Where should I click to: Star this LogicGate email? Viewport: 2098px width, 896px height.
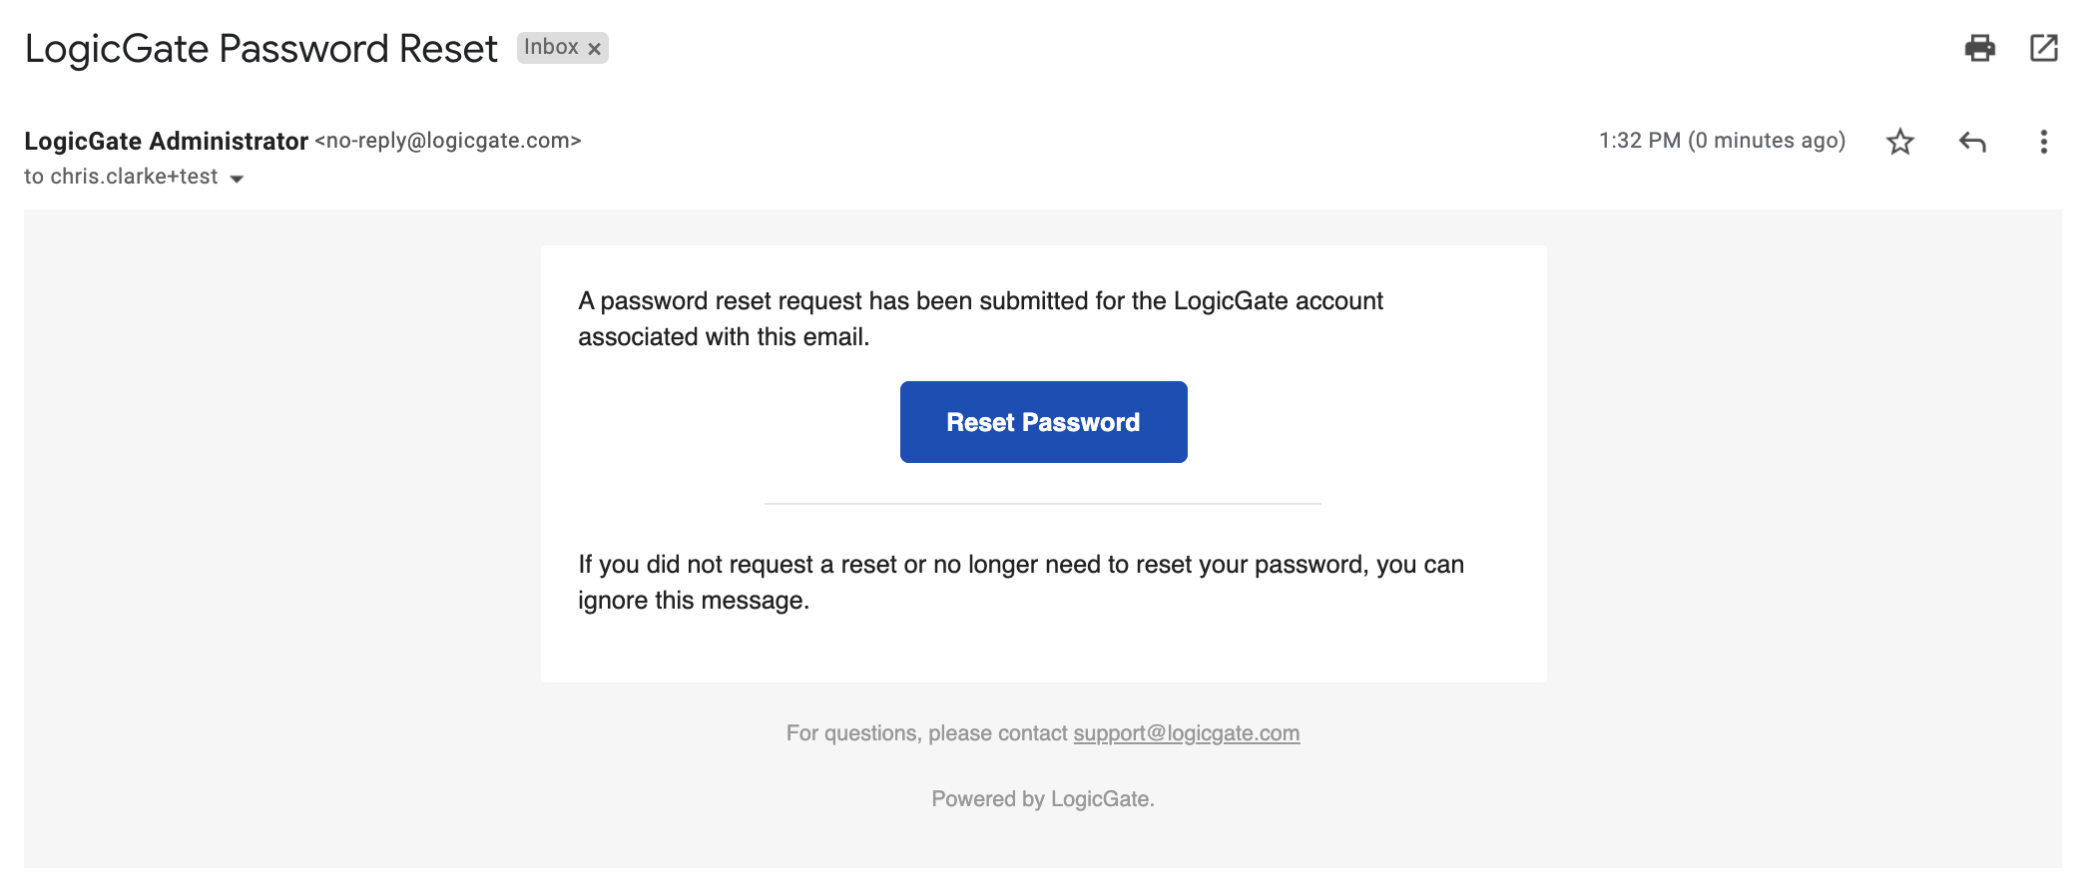point(1899,142)
